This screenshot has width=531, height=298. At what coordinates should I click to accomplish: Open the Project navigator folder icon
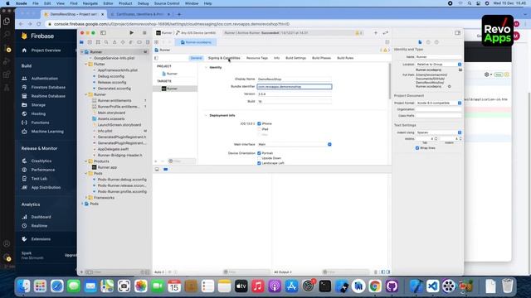click(x=81, y=42)
